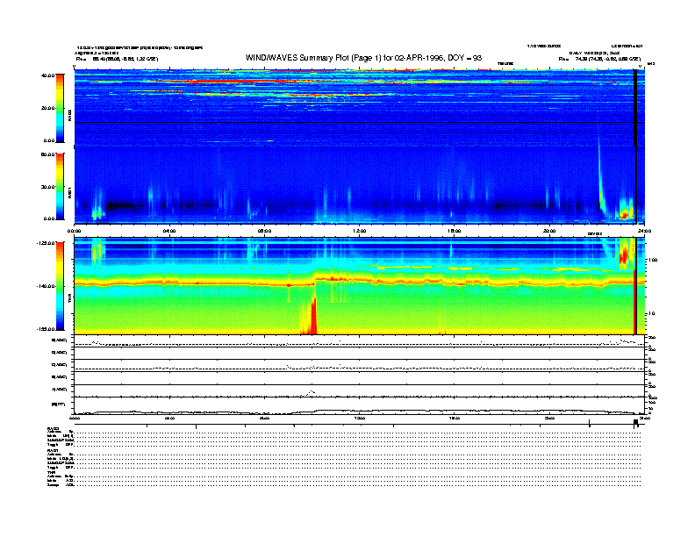Click the black block marker at bottom timeline's end
The image size is (695, 537).
click(635, 422)
